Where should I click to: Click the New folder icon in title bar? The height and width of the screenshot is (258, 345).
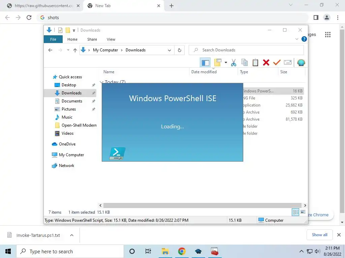68,30
